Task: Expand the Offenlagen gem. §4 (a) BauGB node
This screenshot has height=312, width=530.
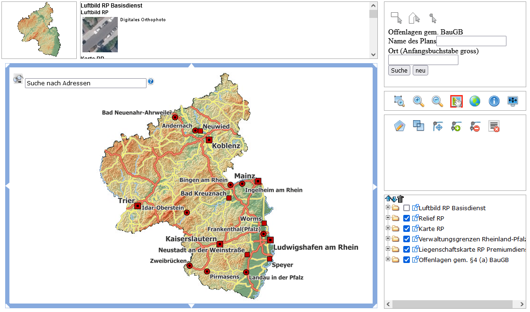Action: pyautogui.click(x=388, y=259)
